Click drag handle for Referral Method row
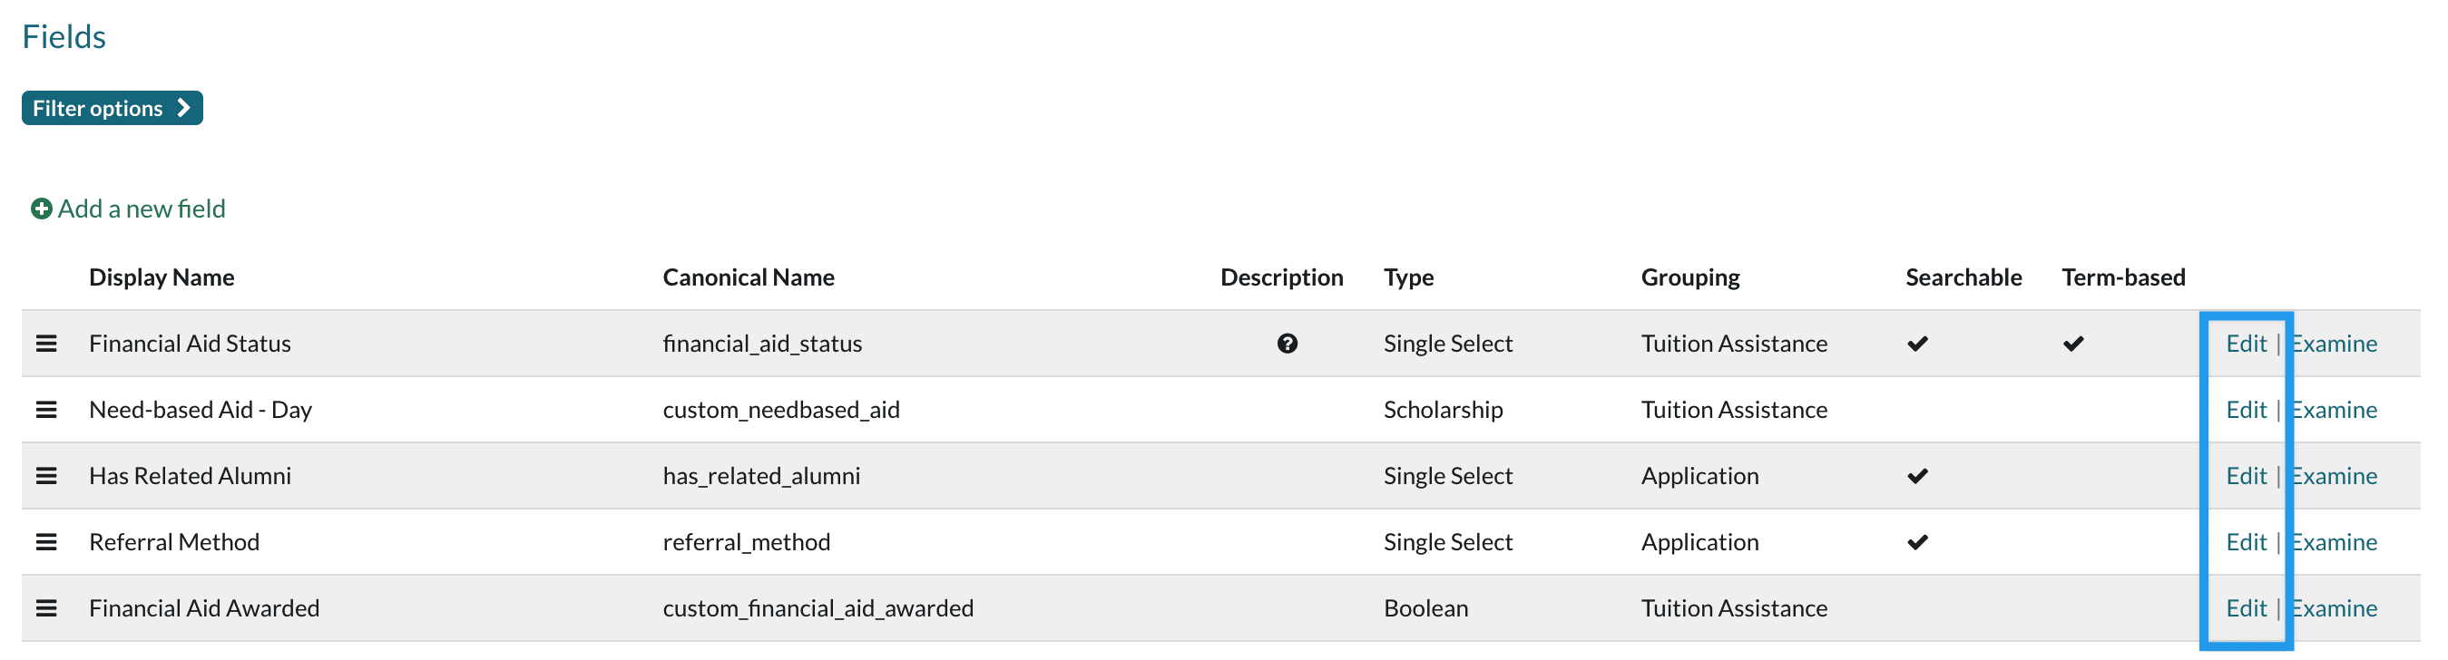The image size is (2448, 660). 45,542
